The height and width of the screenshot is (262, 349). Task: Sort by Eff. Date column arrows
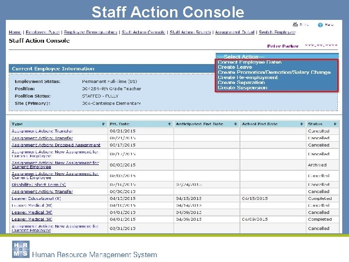[x=169, y=124]
